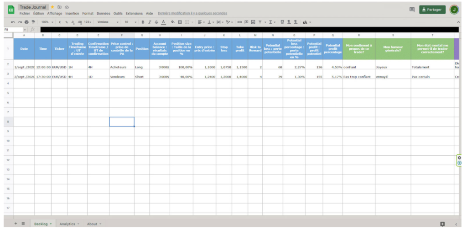Click the Bold formatting icon
This screenshot has height=230, width=467.
[143, 22]
